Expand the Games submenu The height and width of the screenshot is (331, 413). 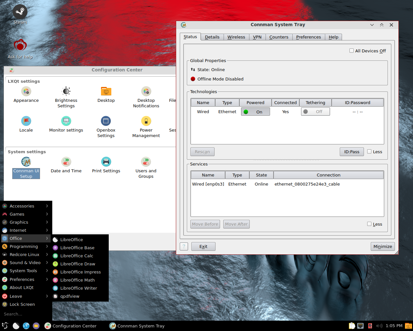pos(26,214)
